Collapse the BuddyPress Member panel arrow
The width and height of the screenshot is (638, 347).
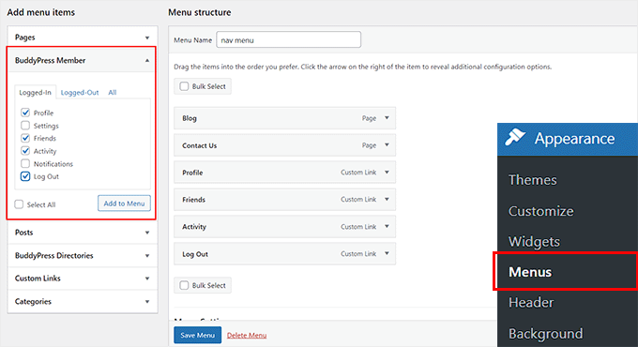(147, 61)
